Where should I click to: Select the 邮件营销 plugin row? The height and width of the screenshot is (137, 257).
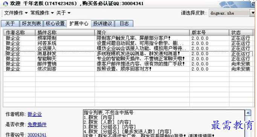128,64
